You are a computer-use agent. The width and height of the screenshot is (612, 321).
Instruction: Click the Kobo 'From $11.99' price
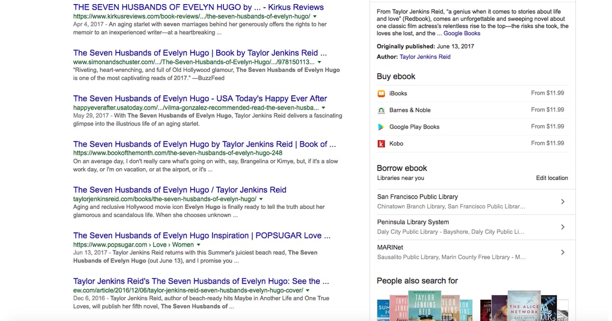click(x=547, y=143)
